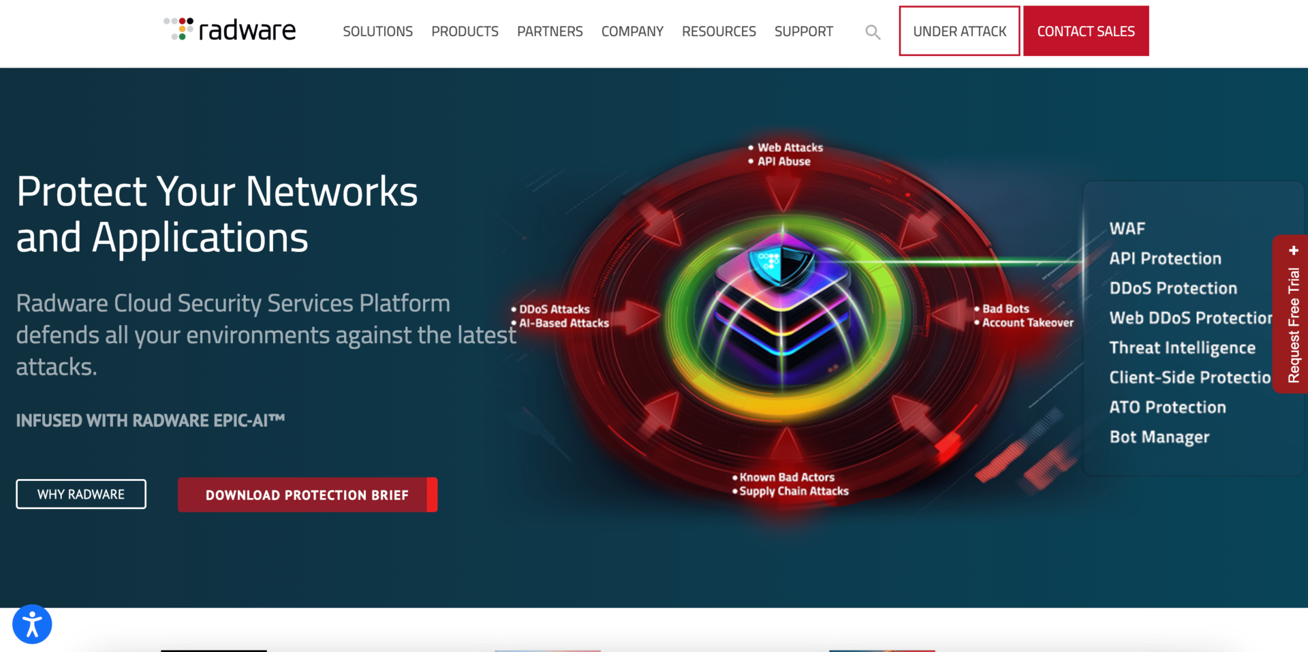Open the DDoS Protection link
Viewport: 1308px width, 652px height.
1173,288
